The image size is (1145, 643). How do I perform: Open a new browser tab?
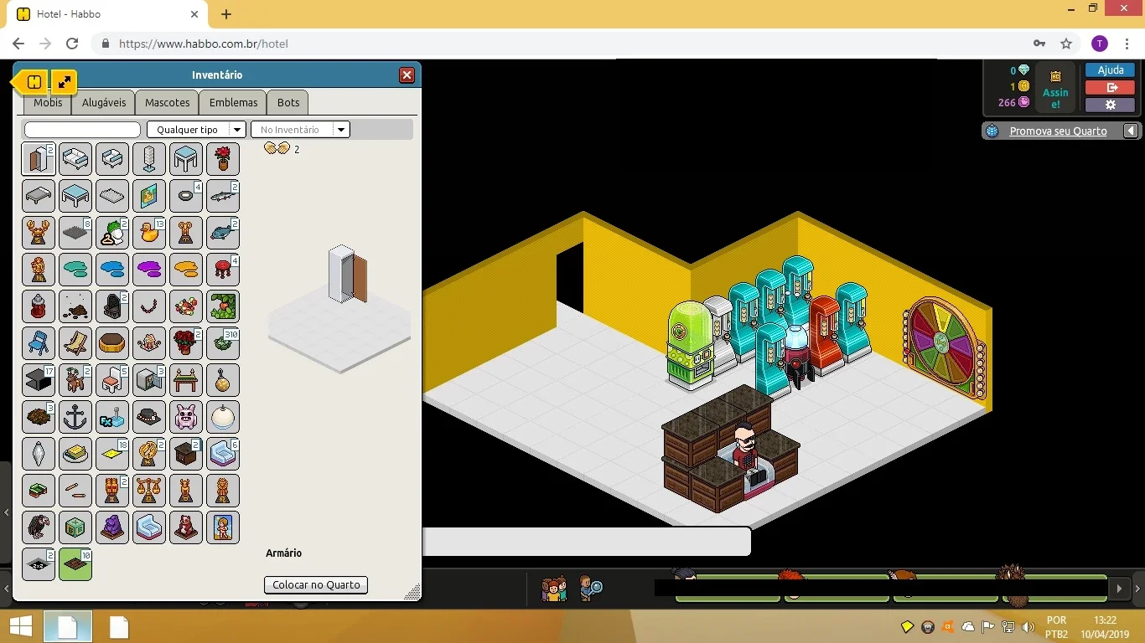click(226, 14)
